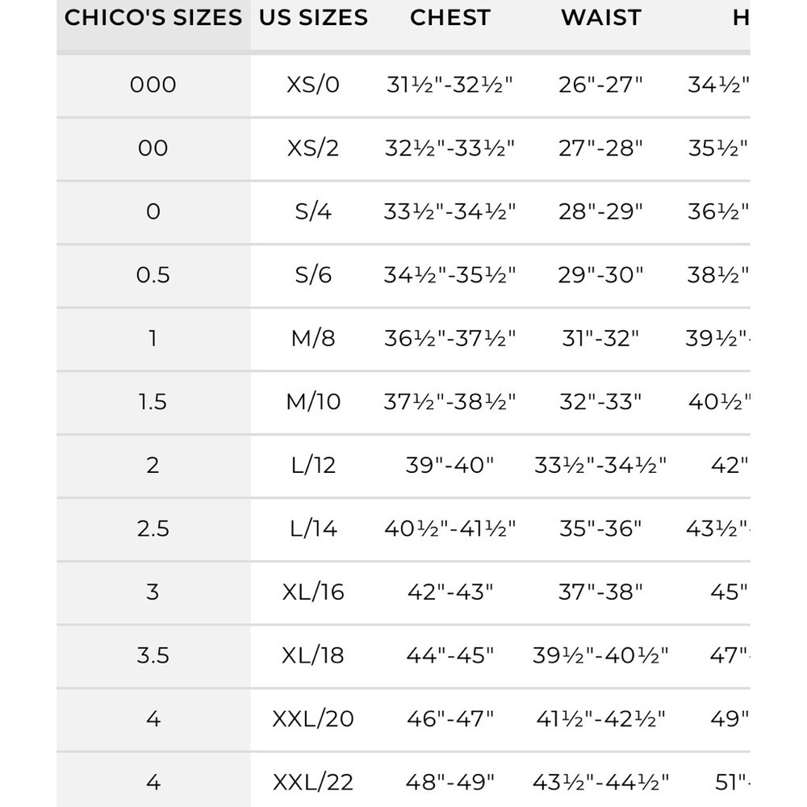Click waist measurement 33½"-34½"
The image size is (807, 807).
pyautogui.click(x=601, y=465)
